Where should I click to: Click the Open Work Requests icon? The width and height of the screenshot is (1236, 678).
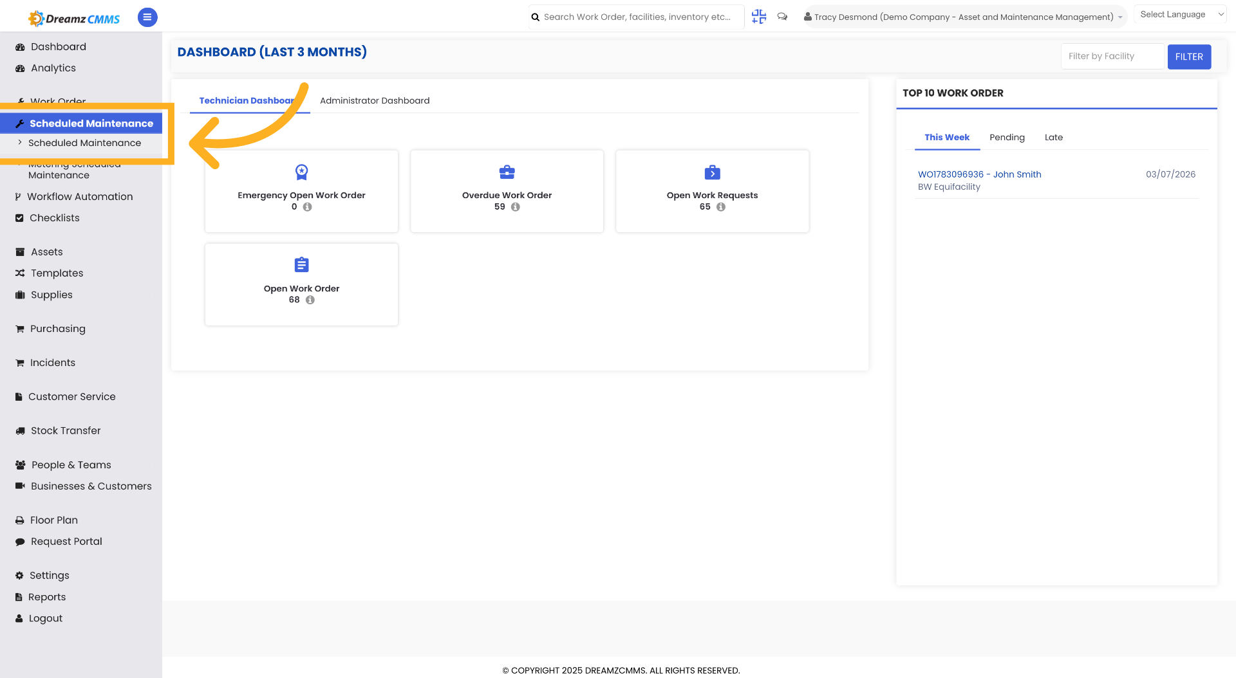click(x=713, y=172)
